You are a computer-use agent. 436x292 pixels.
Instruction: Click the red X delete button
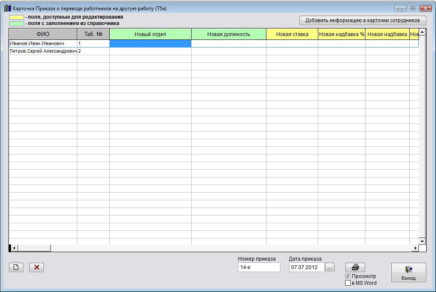click(x=37, y=267)
